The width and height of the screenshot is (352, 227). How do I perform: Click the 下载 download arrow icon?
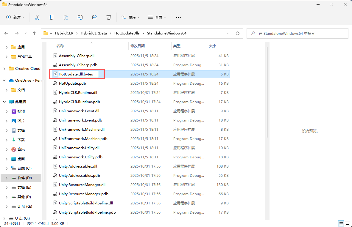(14, 140)
